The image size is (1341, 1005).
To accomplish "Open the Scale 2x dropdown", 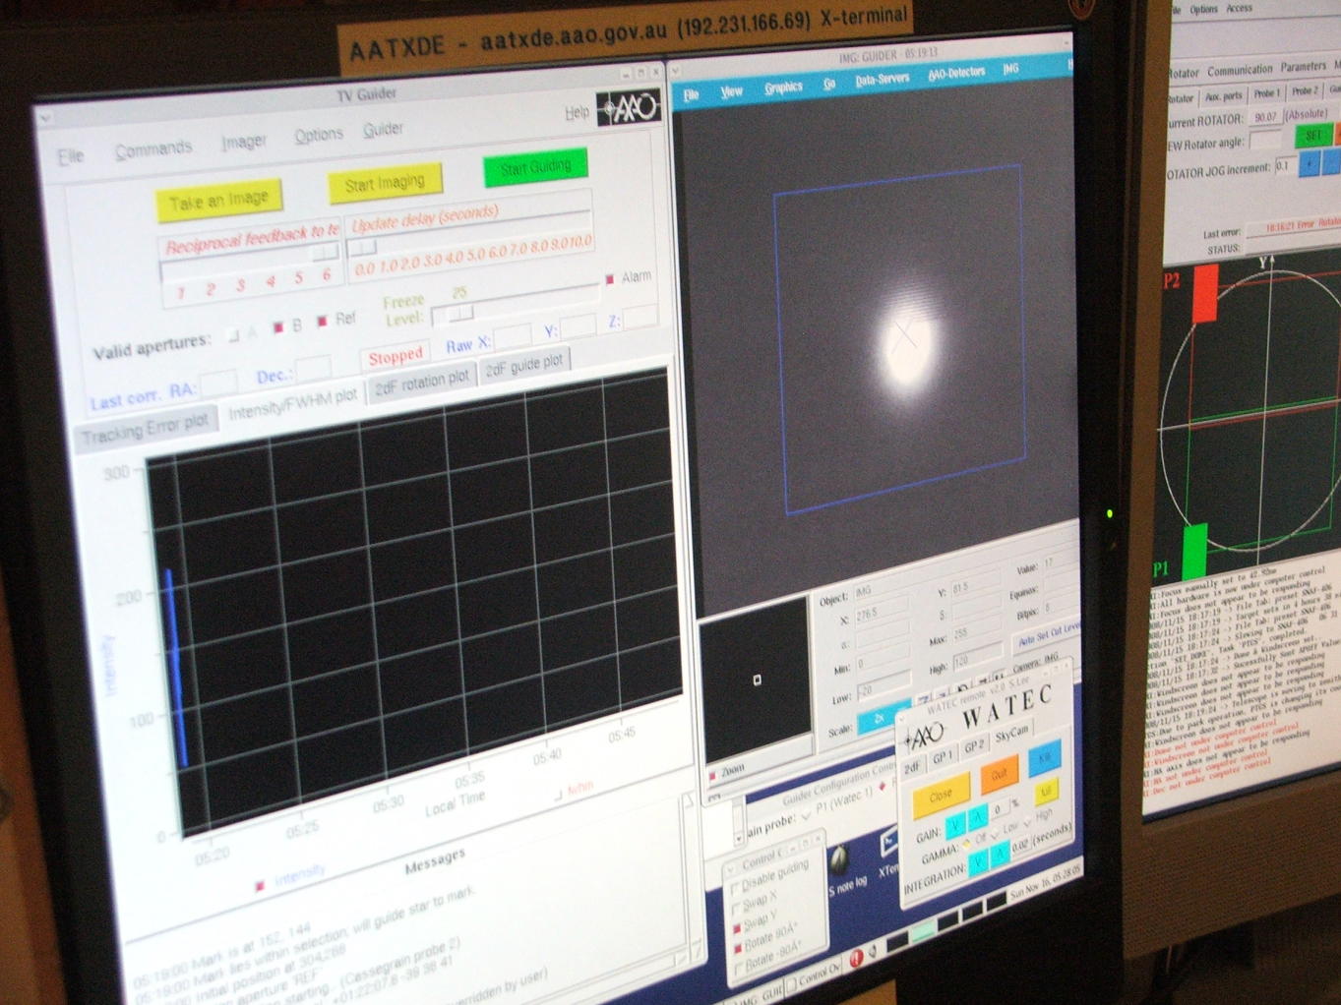I will (878, 720).
